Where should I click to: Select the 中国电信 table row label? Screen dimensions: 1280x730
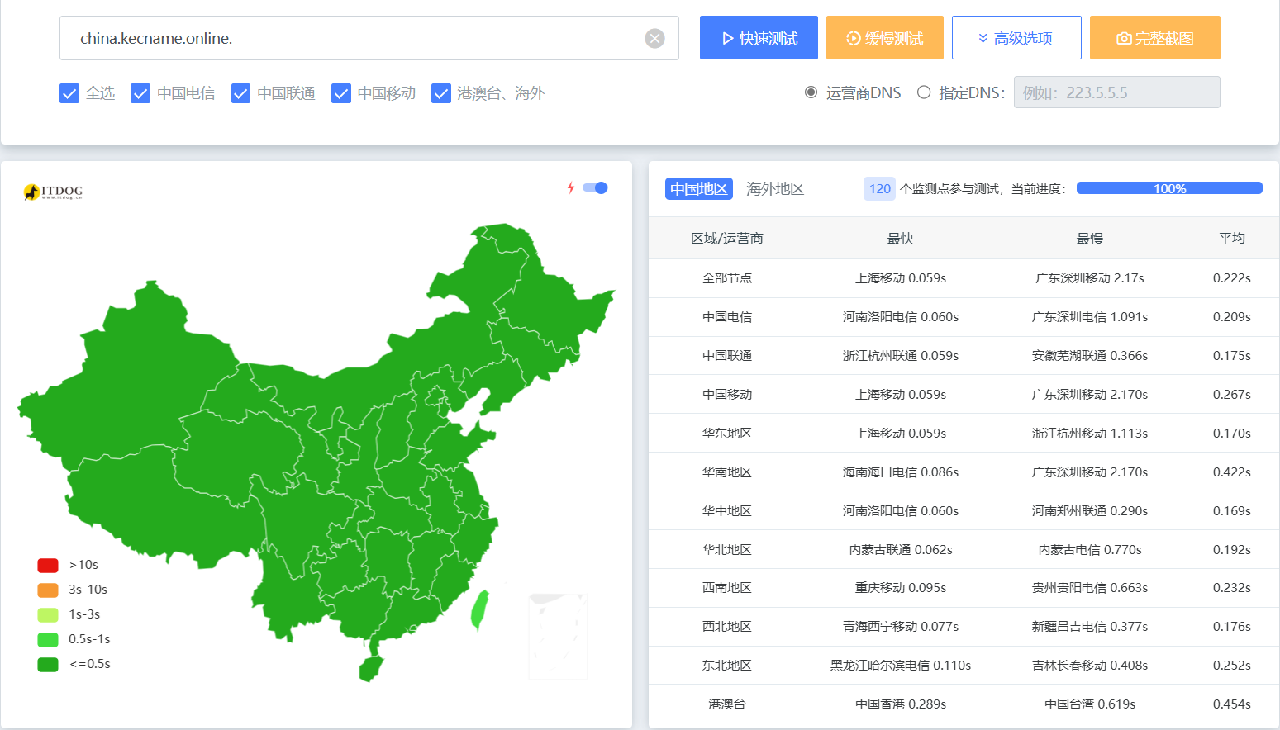point(727,317)
